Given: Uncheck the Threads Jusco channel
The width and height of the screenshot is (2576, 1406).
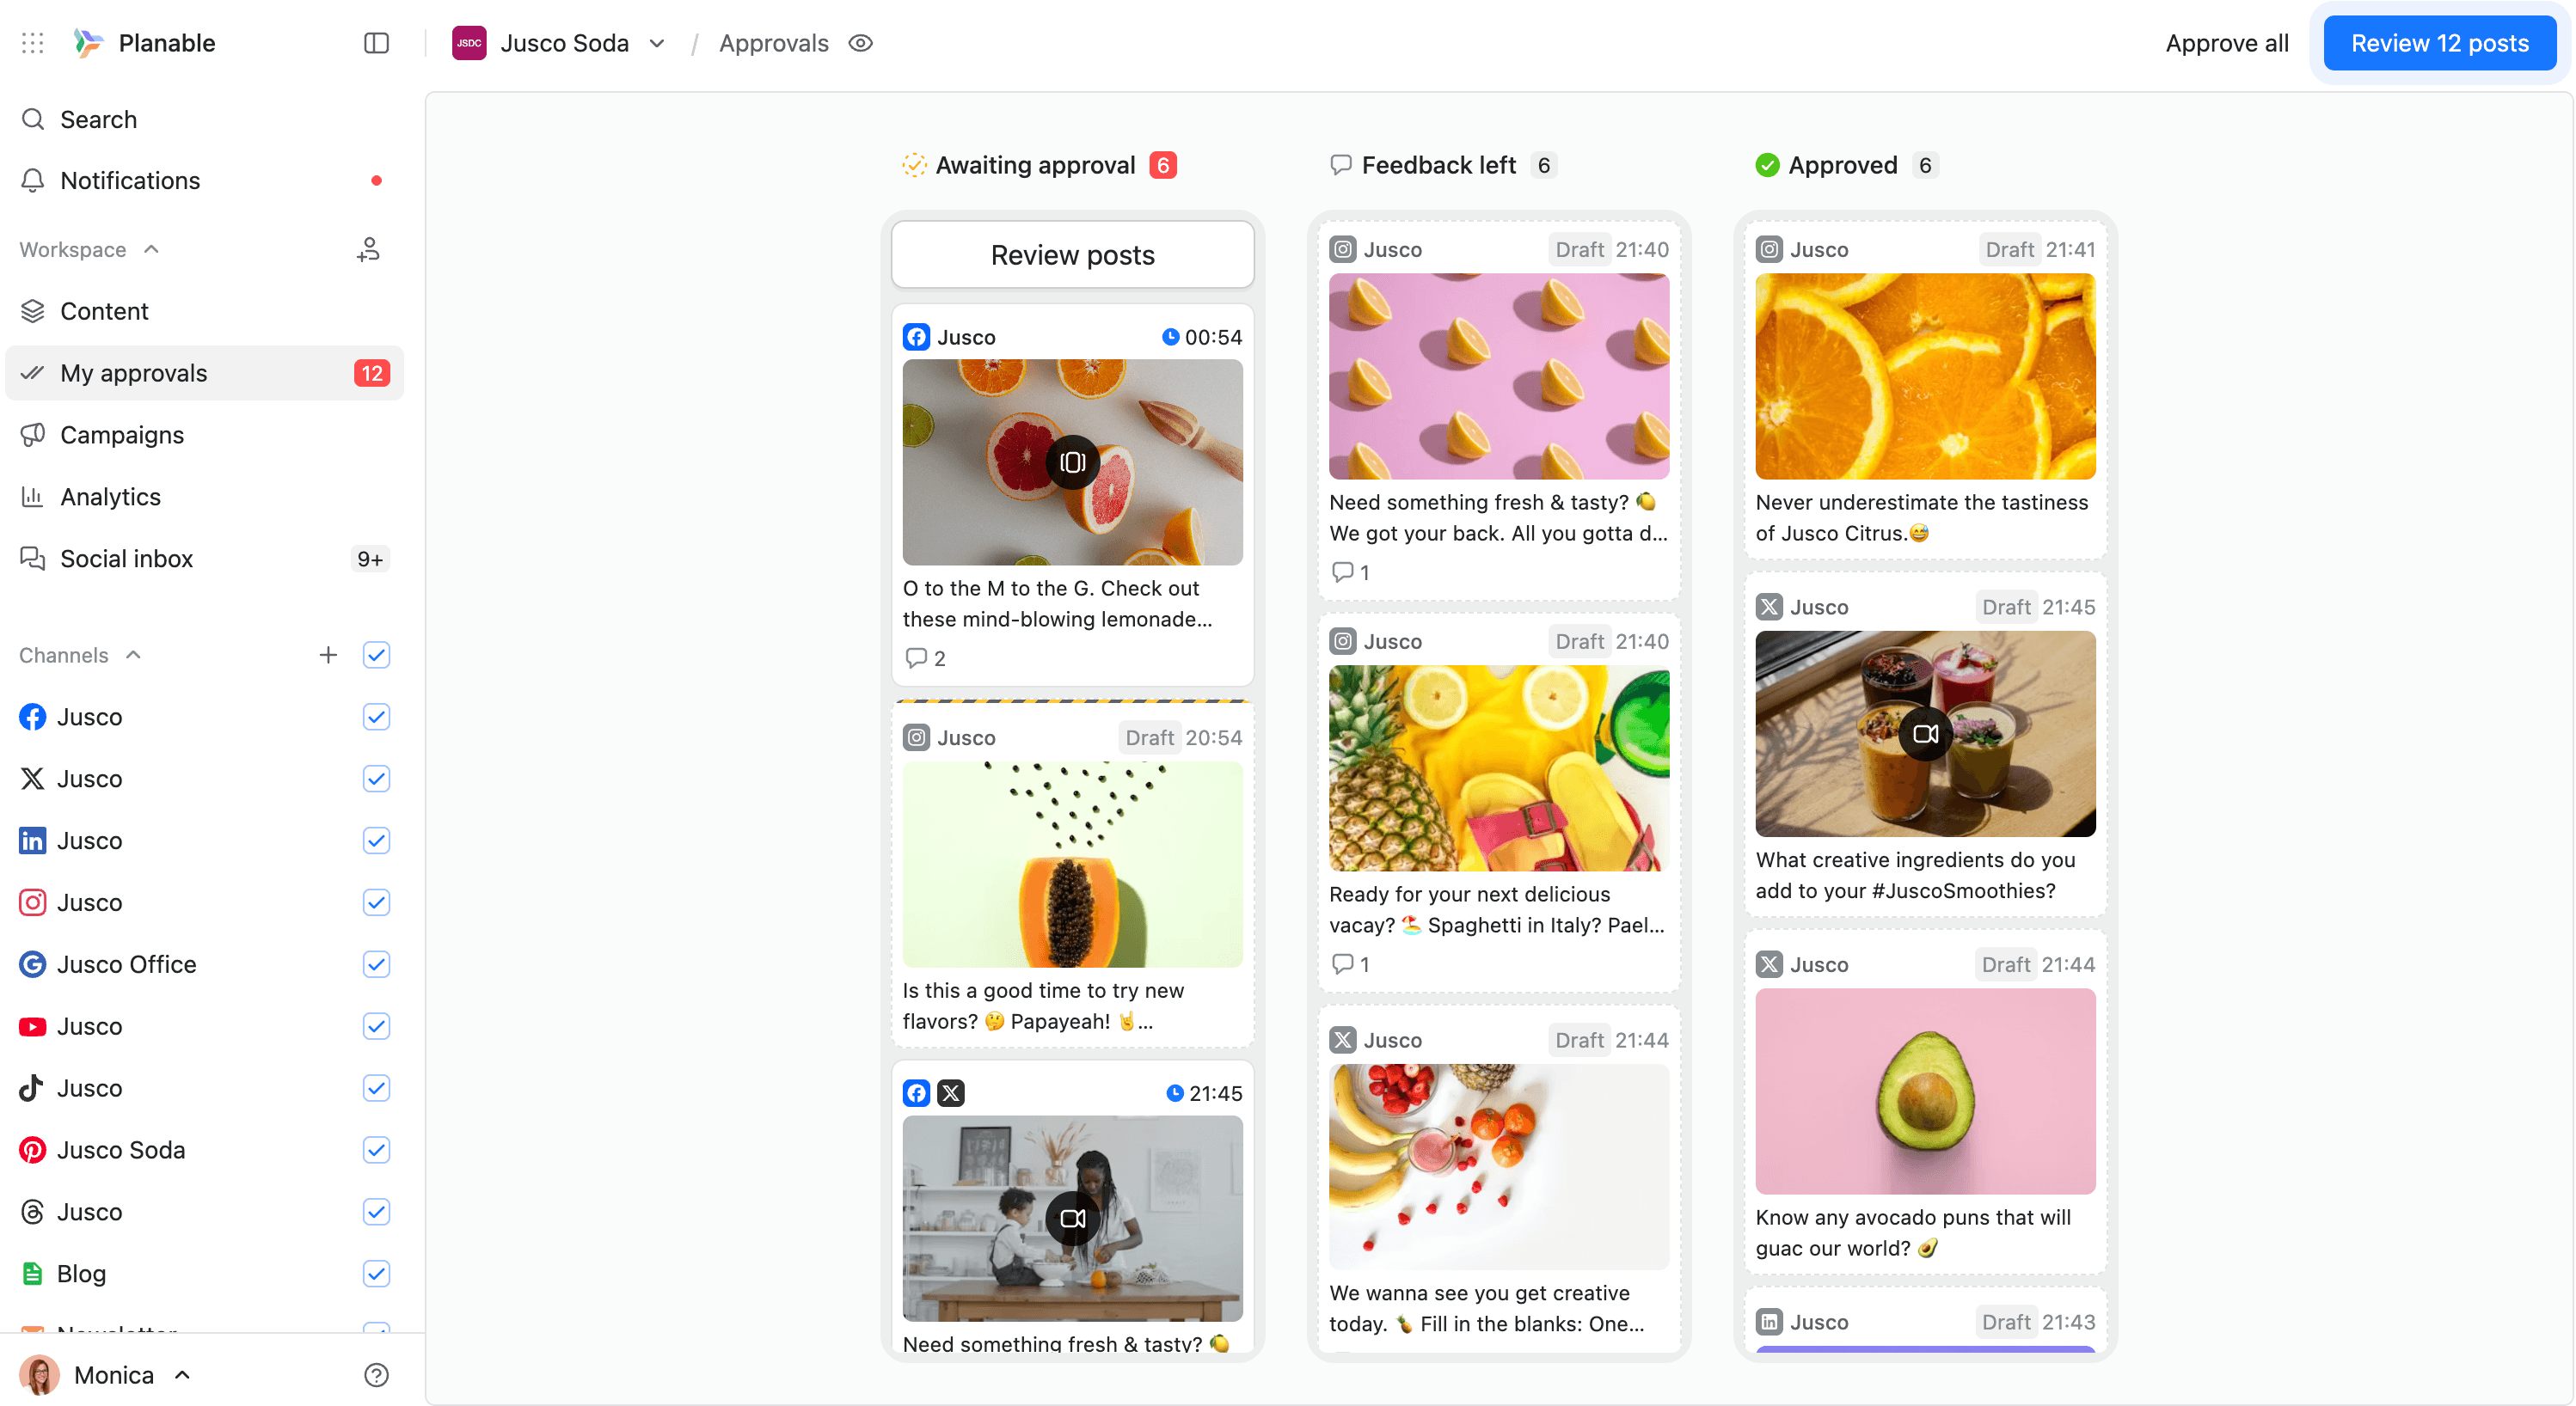Looking at the screenshot, I should click(x=376, y=1213).
